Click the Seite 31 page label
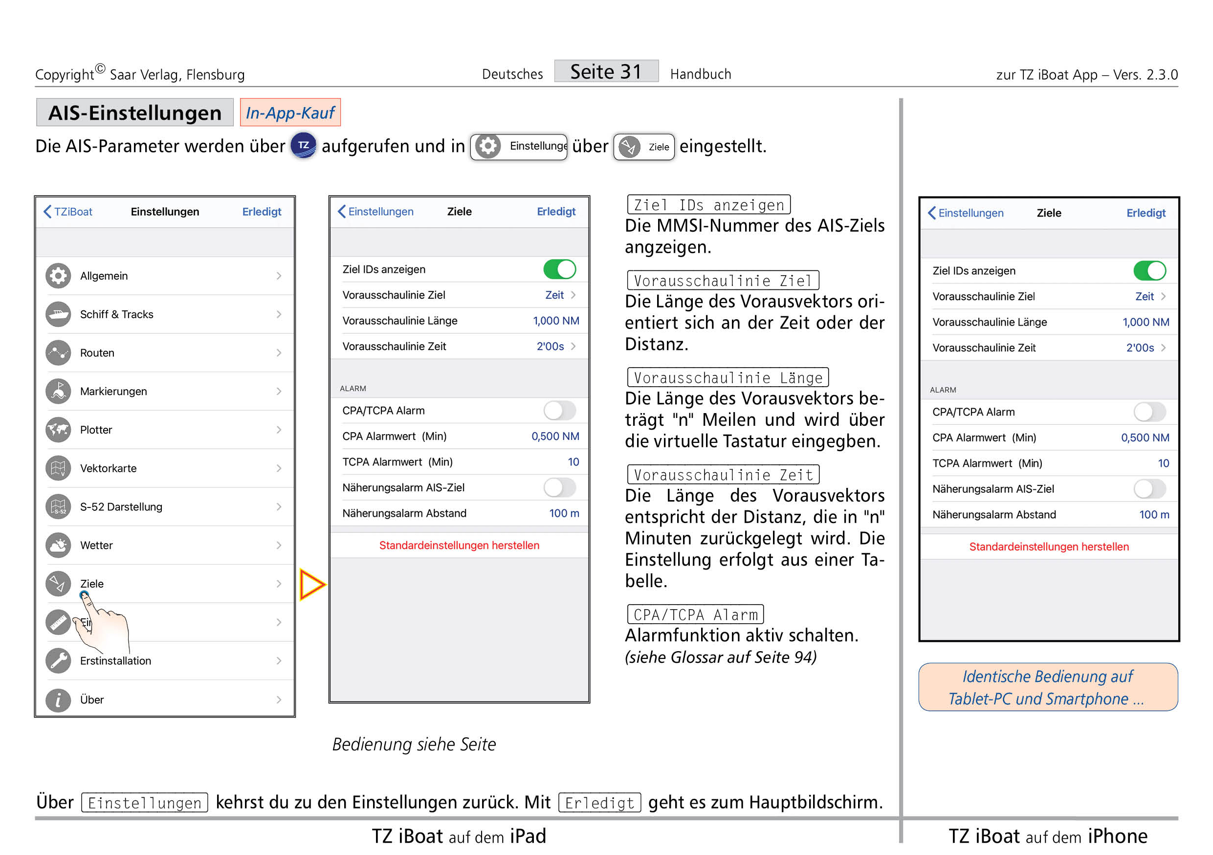This screenshot has width=1213, height=855. tap(606, 71)
